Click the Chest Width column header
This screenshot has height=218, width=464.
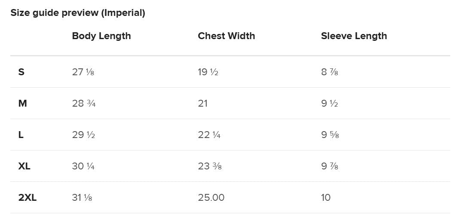coord(226,36)
